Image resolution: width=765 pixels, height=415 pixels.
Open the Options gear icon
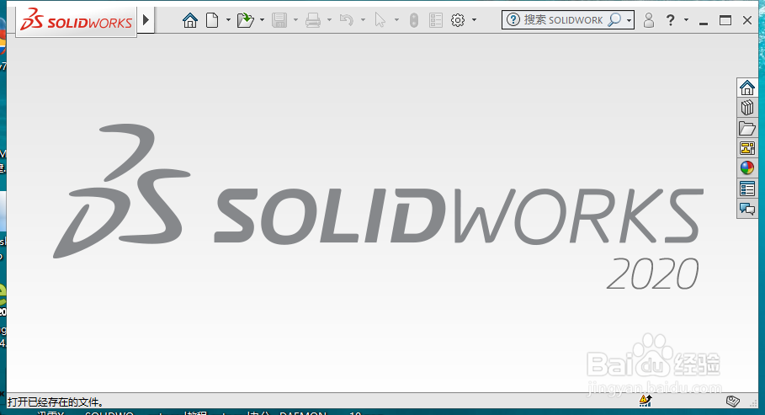point(458,20)
